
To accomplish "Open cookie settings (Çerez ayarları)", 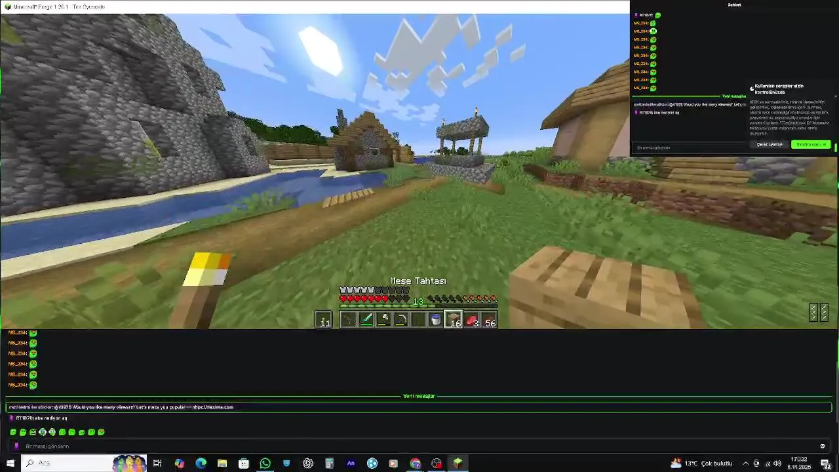I will pos(770,144).
